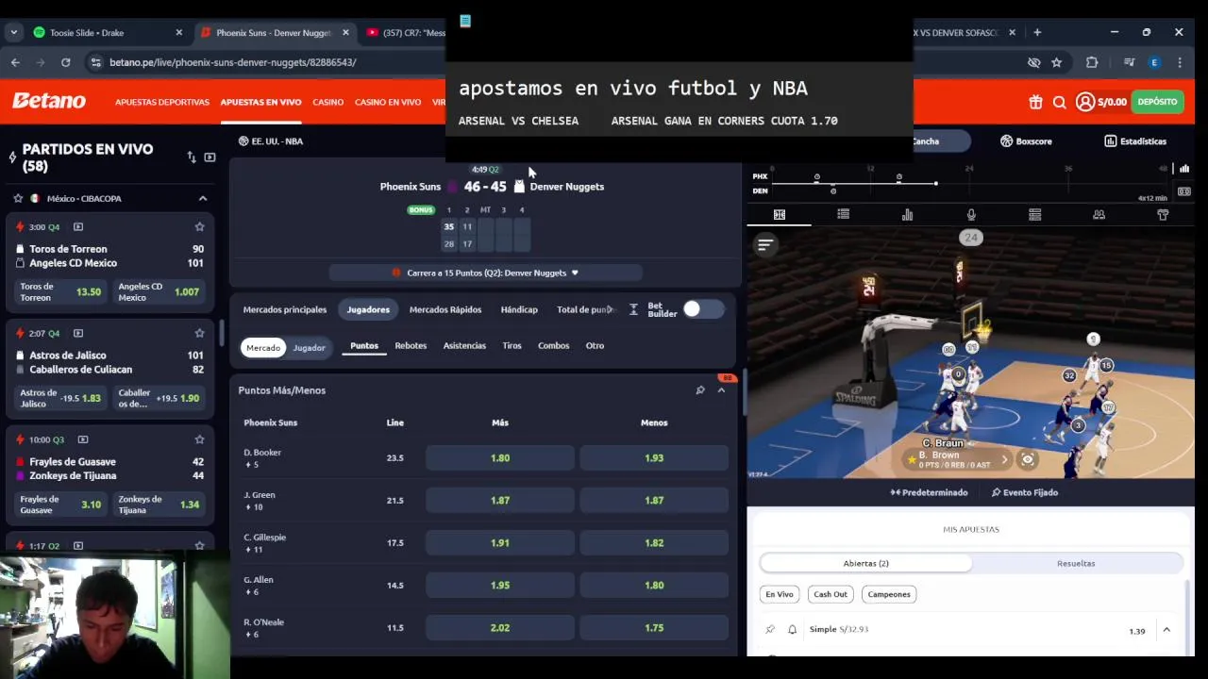Select bar chart stats tab icon
Viewport: 1208px width, 679px height.
[x=907, y=215]
